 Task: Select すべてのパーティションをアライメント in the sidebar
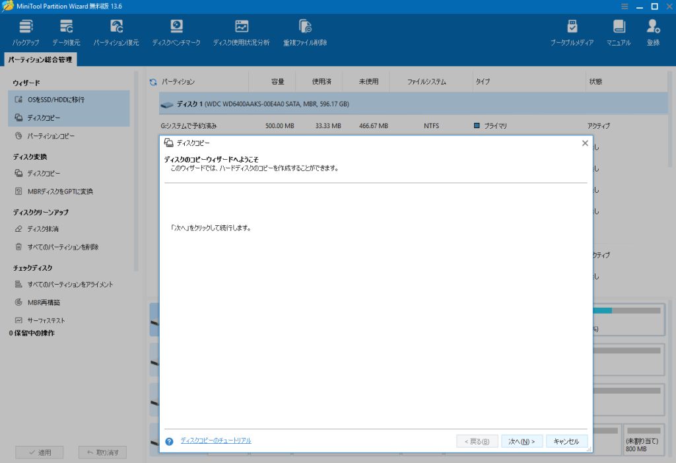click(x=69, y=285)
